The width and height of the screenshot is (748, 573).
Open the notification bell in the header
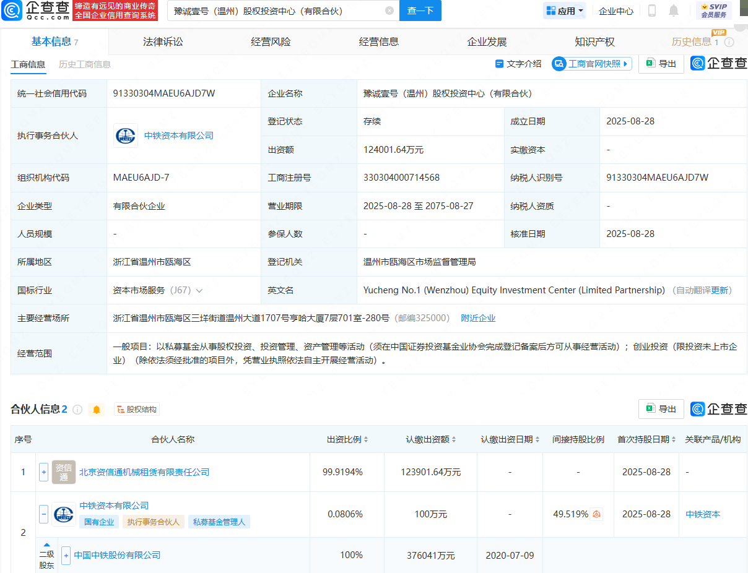click(x=674, y=11)
